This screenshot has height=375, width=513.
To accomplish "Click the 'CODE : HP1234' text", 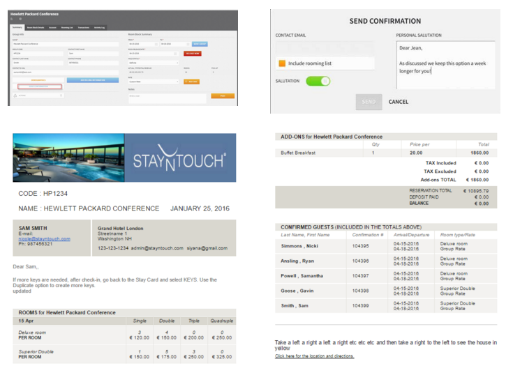I will pyautogui.click(x=43, y=193).
